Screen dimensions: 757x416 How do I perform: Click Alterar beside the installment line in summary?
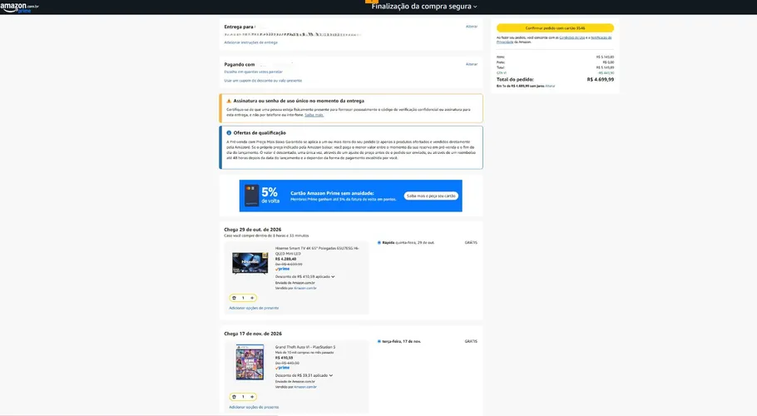[550, 86]
